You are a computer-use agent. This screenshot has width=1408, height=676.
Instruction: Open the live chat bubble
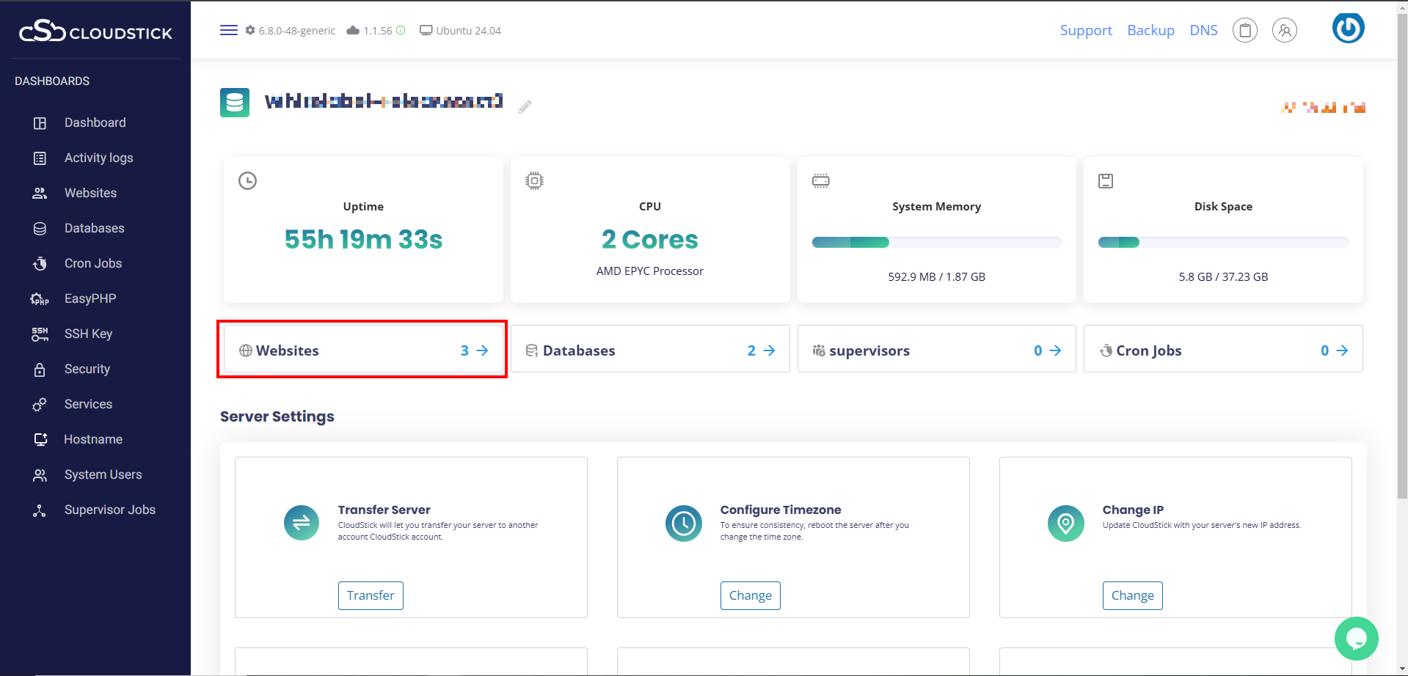click(x=1356, y=639)
